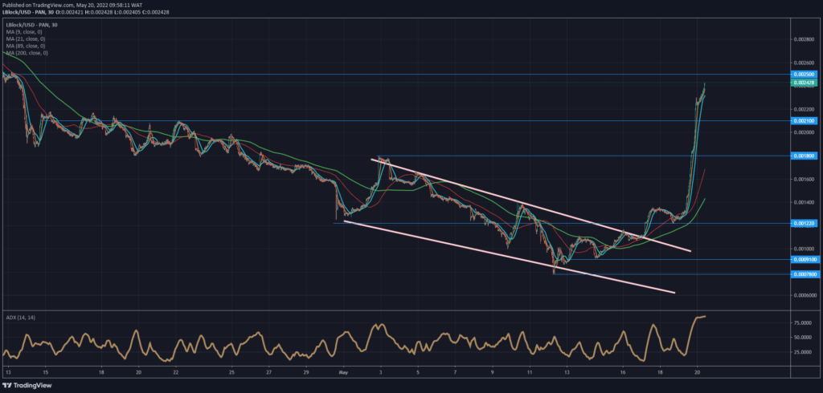Open the MA (89, close, 0) legend entry

click(x=26, y=46)
